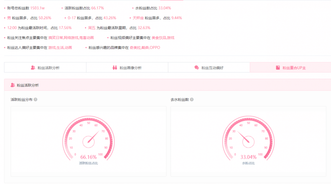Click the 奇美拉,戴森,OPPO brand text
This screenshot has width=331, height=184.
[x=145, y=48]
